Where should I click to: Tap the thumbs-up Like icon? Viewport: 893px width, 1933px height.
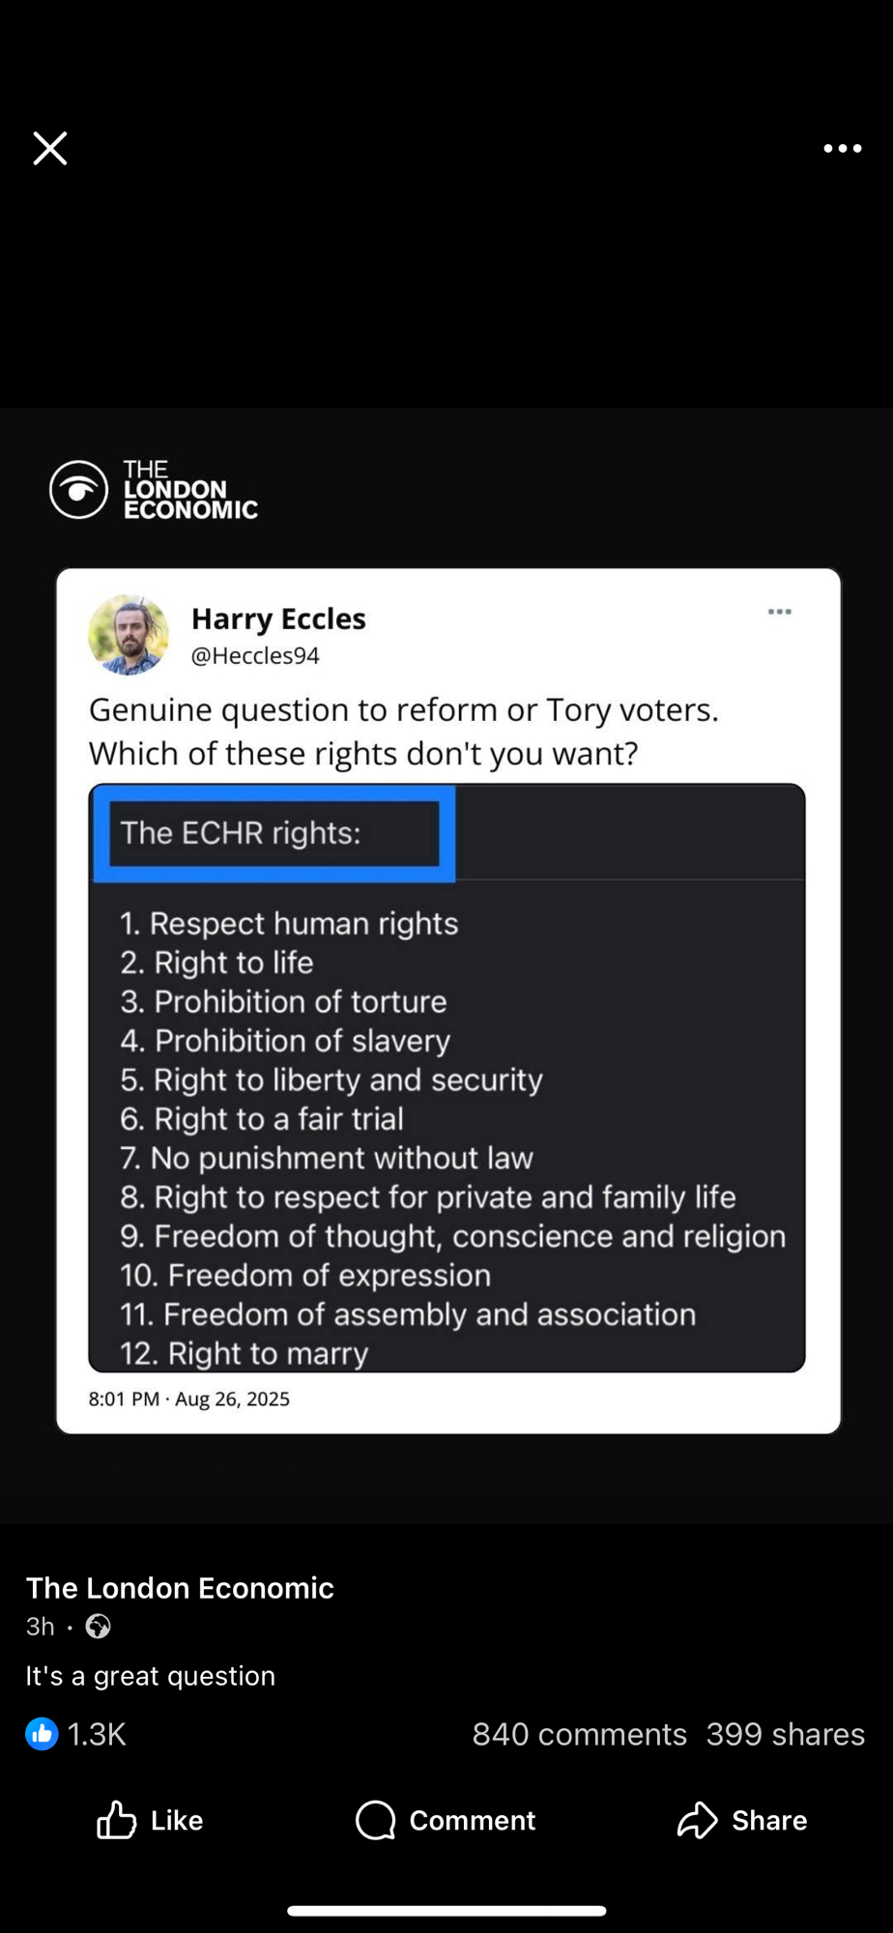click(x=116, y=1820)
